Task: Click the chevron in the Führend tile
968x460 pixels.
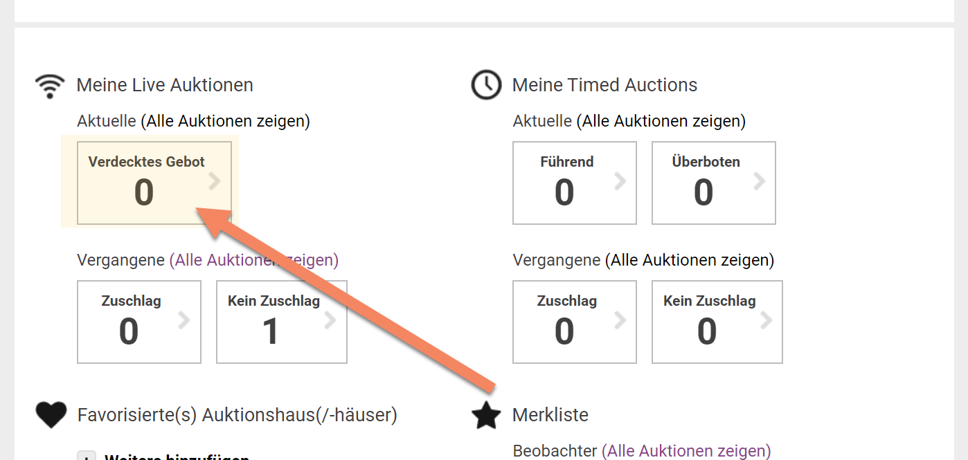Action: click(x=620, y=182)
